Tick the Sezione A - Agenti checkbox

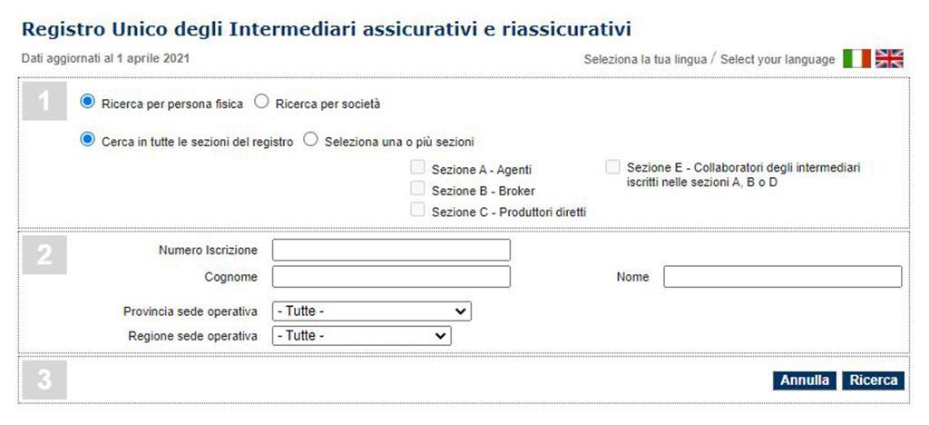point(417,168)
